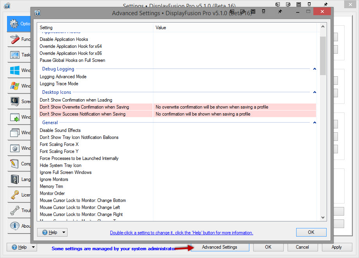The width and height of the screenshot is (359, 258).
Task: Open Help dropdown arrow in Advanced Settings dialog
Action: point(64,232)
